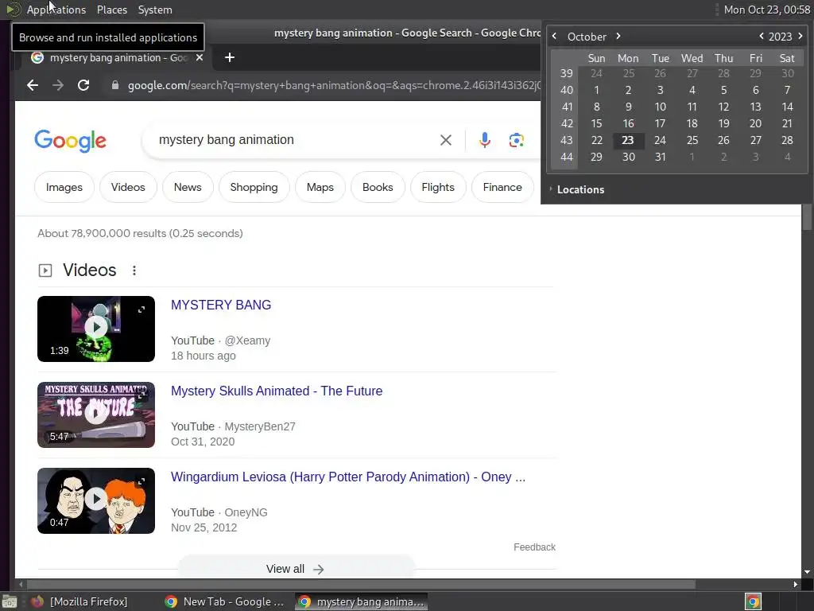The height and width of the screenshot is (611, 814).
Task: Filter results by Books
Action: pyautogui.click(x=378, y=187)
